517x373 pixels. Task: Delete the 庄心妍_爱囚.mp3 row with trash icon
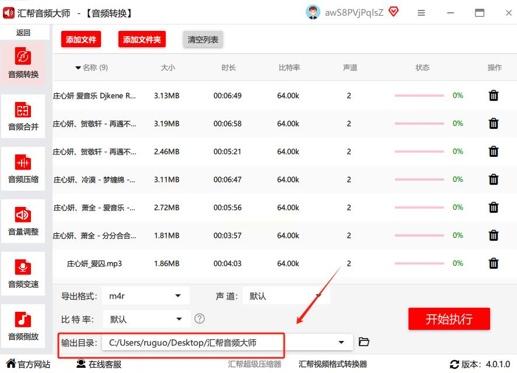(x=494, y=263)
